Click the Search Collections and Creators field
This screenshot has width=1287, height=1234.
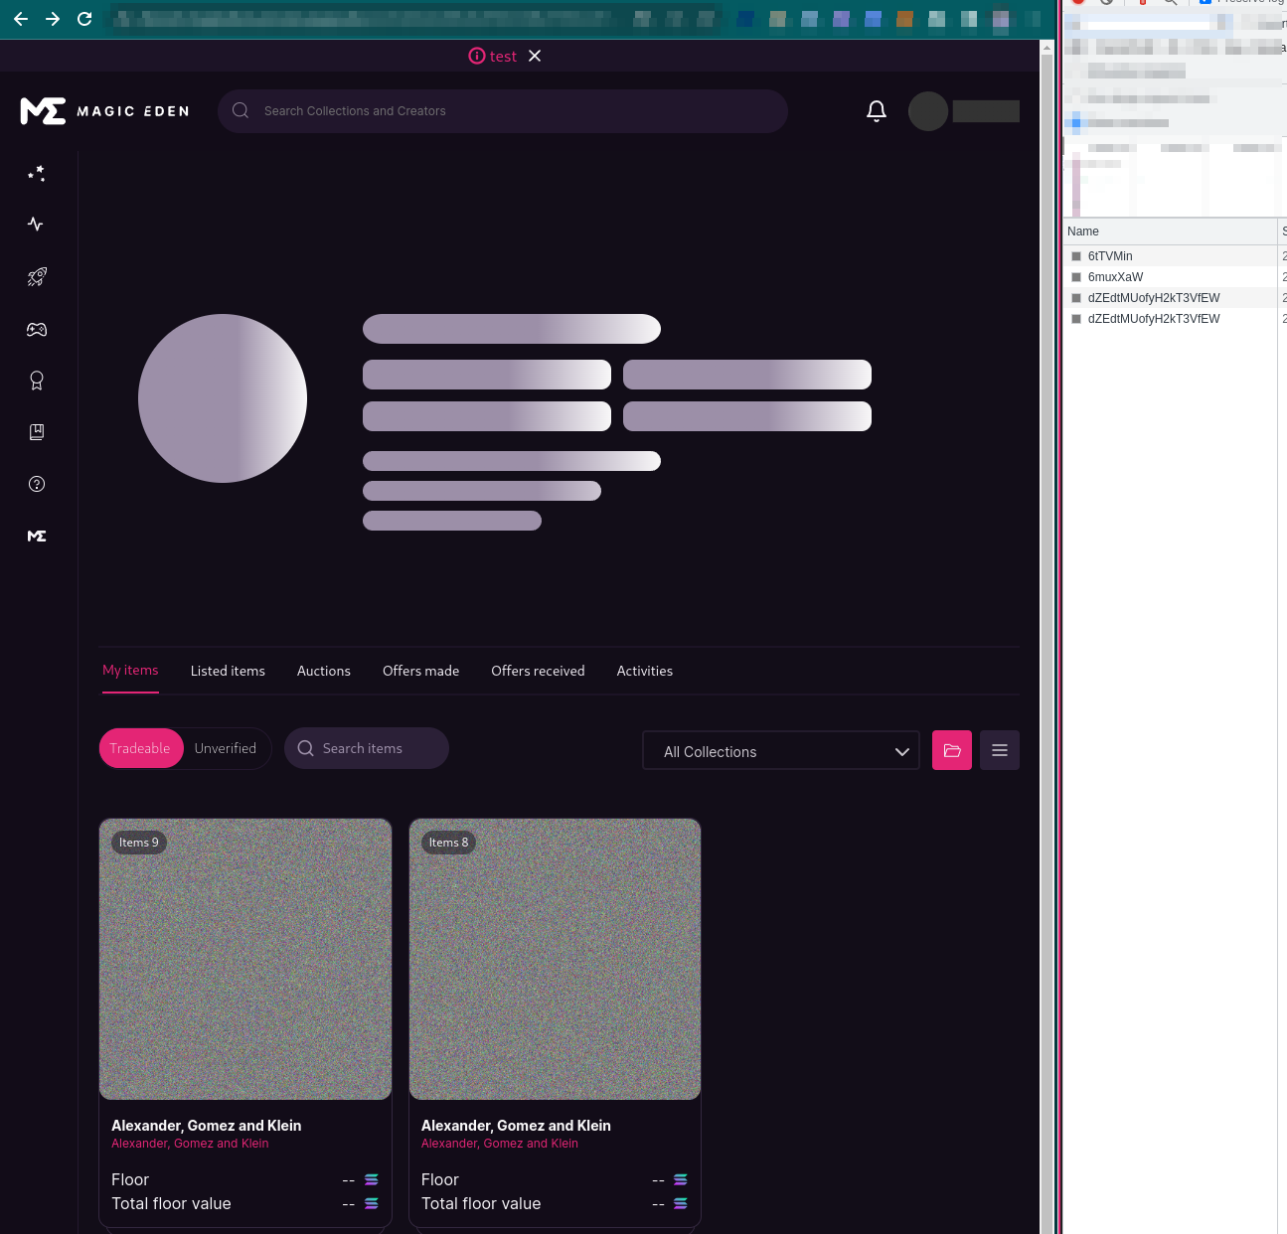pyautogui.click(x=503, y=111)
